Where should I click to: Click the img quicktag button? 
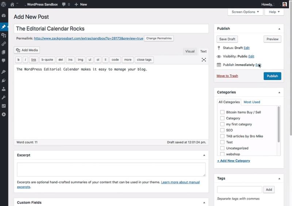tap(80, 60)
